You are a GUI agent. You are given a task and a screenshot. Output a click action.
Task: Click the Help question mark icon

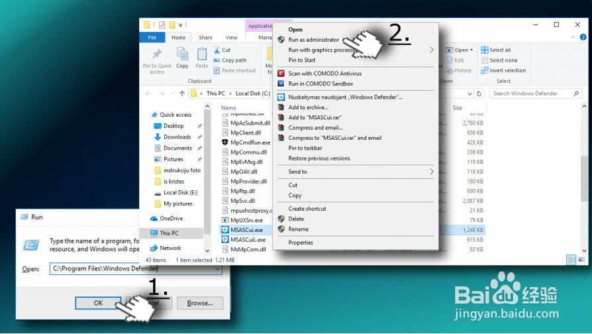583,37
